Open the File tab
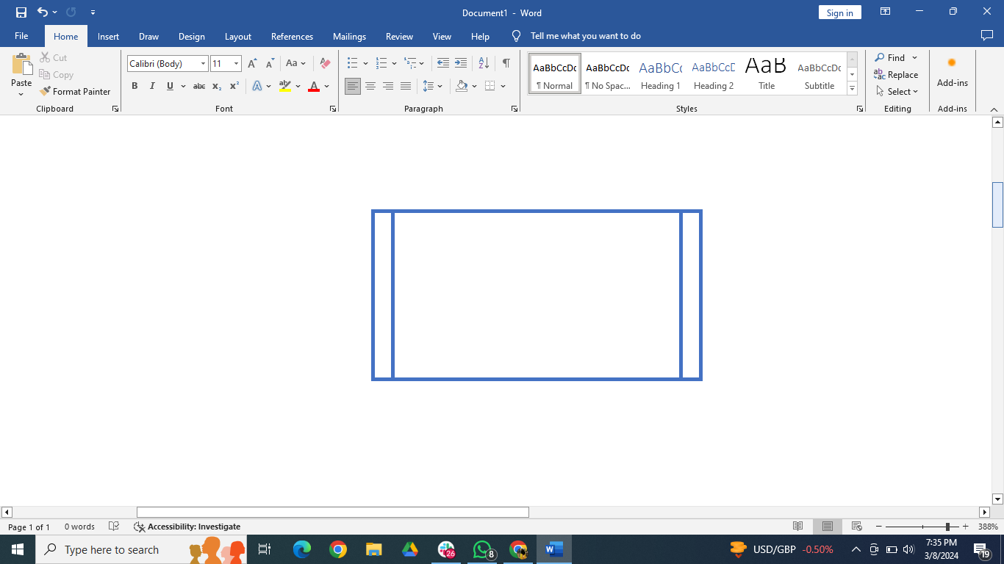This screenshot has width=1004, height=564. [21, 36]
